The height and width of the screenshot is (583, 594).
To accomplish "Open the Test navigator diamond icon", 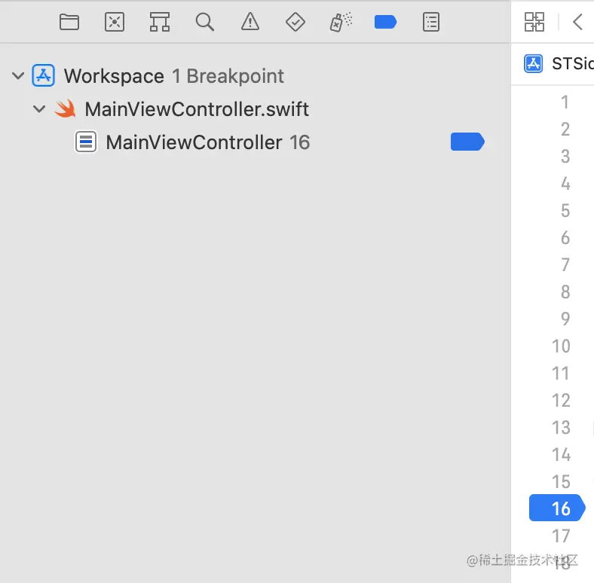I will click(295, 22).
